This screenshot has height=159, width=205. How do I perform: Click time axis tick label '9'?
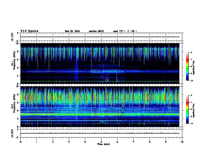coord(166,142)
